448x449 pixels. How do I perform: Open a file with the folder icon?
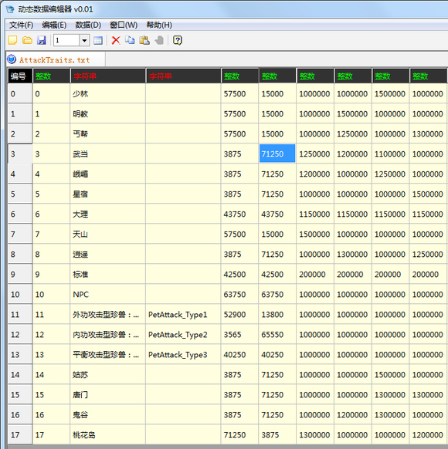click(27, 40)
